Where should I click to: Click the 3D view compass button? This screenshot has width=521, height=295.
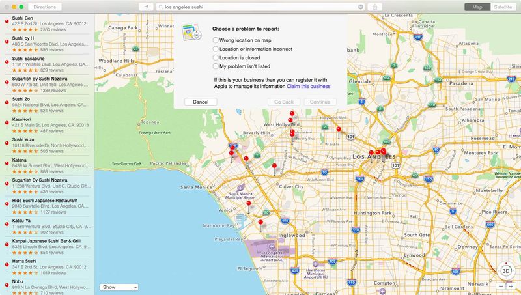506,271
